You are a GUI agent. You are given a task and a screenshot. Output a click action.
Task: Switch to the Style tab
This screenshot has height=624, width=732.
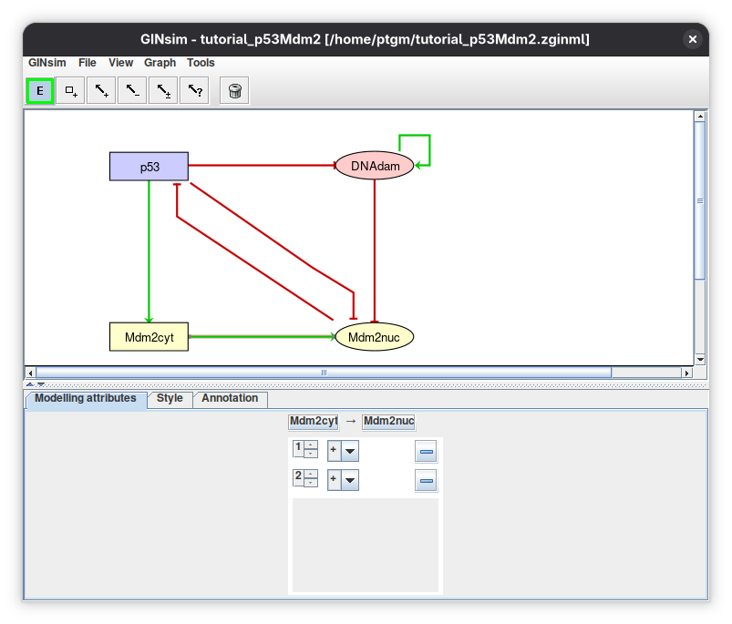click(170, 398)
